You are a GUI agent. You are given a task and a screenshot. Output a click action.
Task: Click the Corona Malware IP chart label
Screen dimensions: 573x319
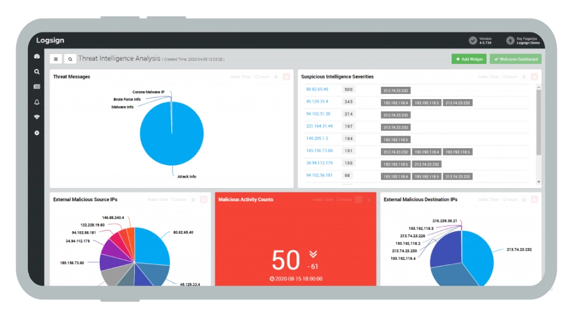coord(148,92)
